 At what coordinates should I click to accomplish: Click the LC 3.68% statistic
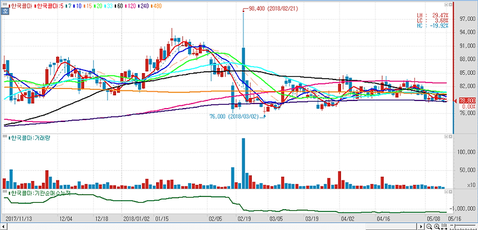[433, 20]
